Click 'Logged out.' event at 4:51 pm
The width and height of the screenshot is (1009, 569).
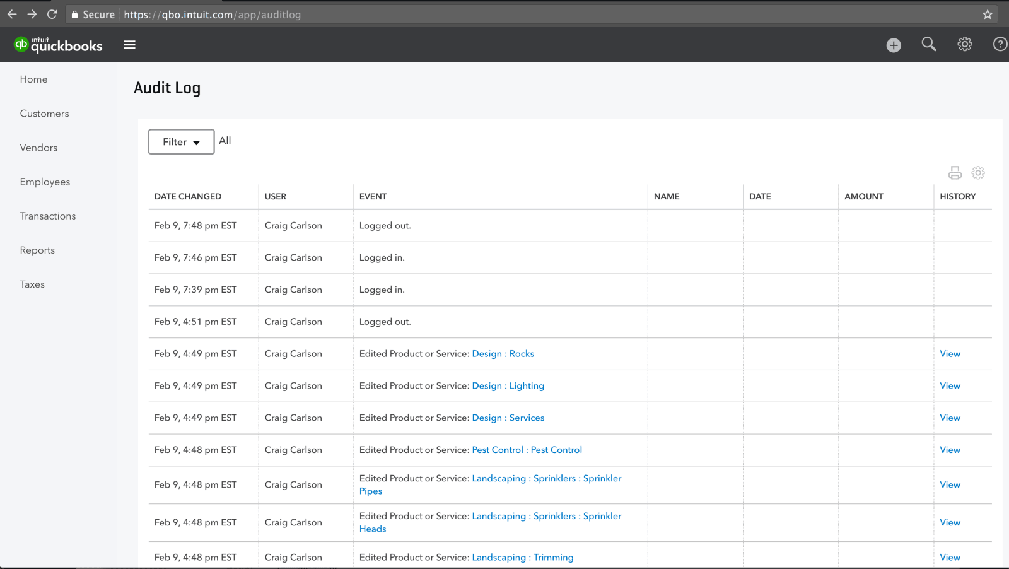385,322
